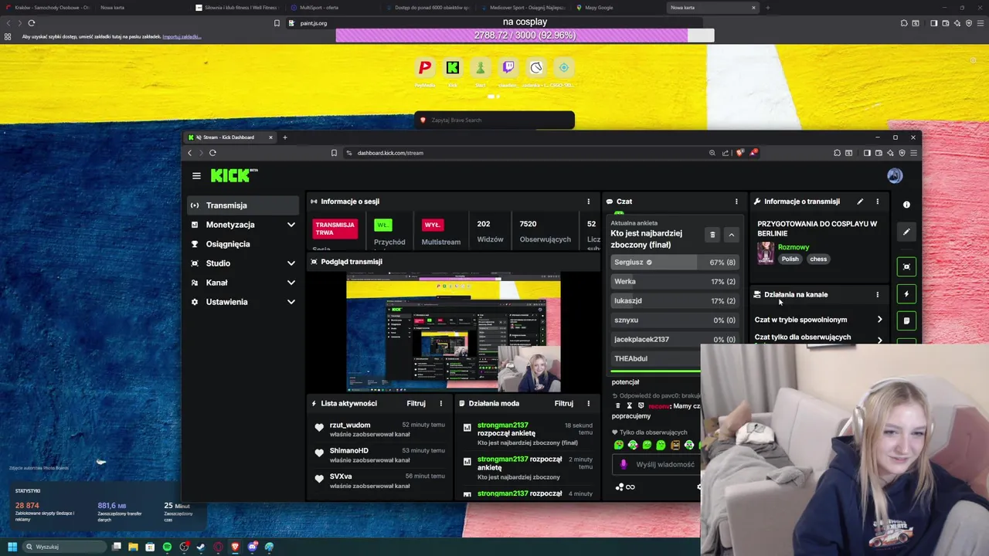Viewport: 989px width, 556px height.
Task: Click the SVXva activity entry
Action: tap(379, 480)
